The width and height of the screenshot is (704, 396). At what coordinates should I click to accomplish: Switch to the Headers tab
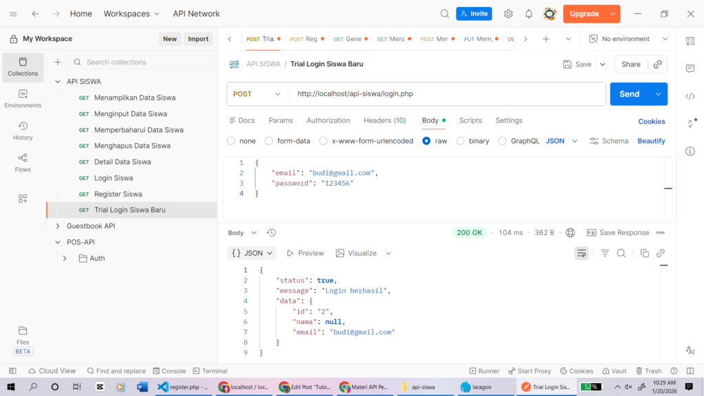pos(384,120)
